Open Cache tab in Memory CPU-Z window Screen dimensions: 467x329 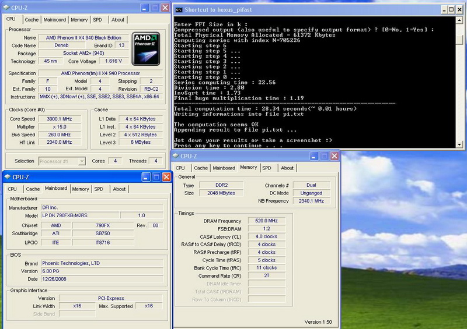(x=201, y=168)
